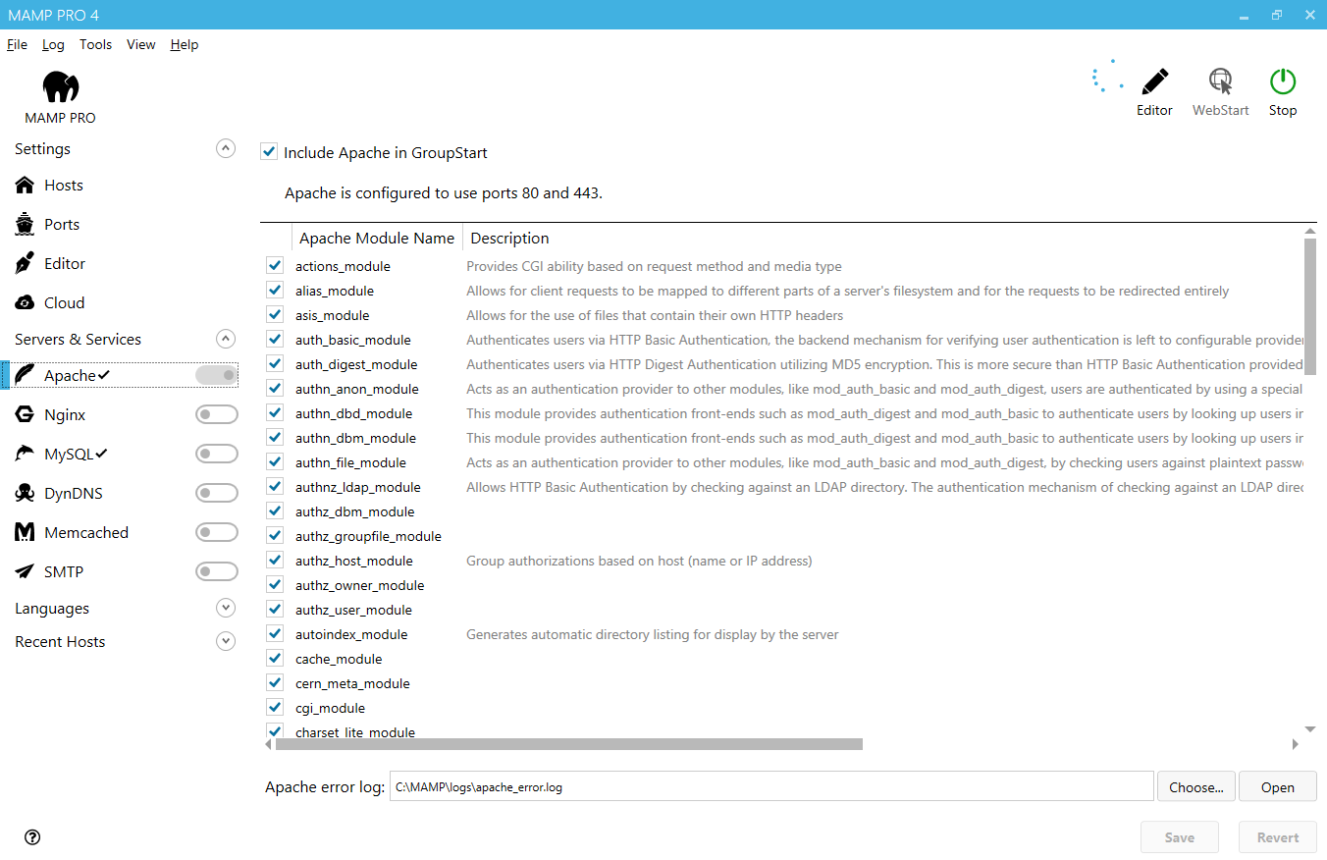Click the Save button
This screenshot has width=1327, height=860.
tap(1180, 837)
